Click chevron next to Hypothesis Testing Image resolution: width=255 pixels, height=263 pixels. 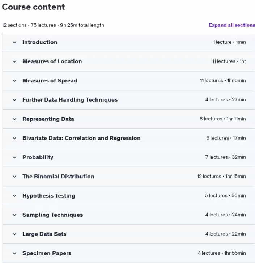tap(14, 196)
